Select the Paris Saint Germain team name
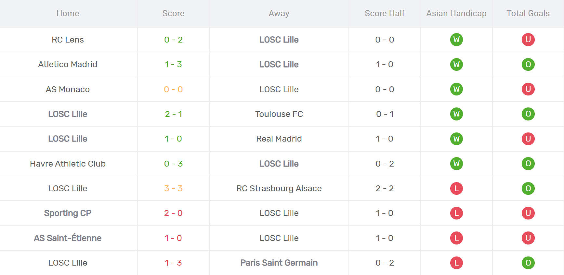 click(279, 263)
